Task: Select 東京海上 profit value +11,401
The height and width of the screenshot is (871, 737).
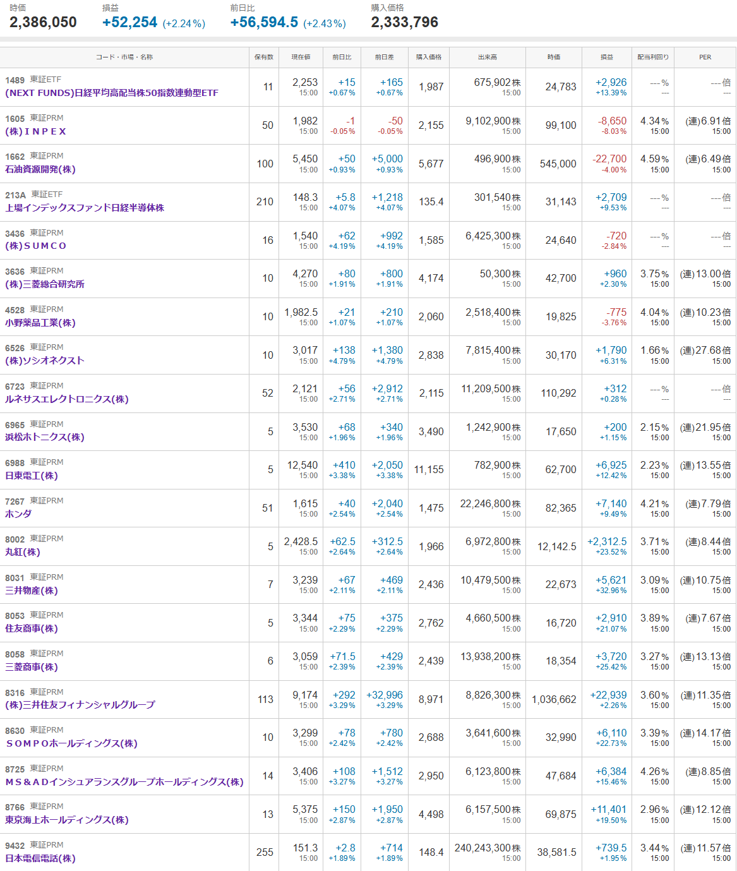Action: 609,809
